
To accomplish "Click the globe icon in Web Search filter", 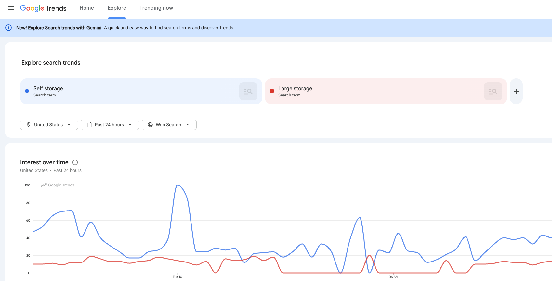I will click(150, 125).
